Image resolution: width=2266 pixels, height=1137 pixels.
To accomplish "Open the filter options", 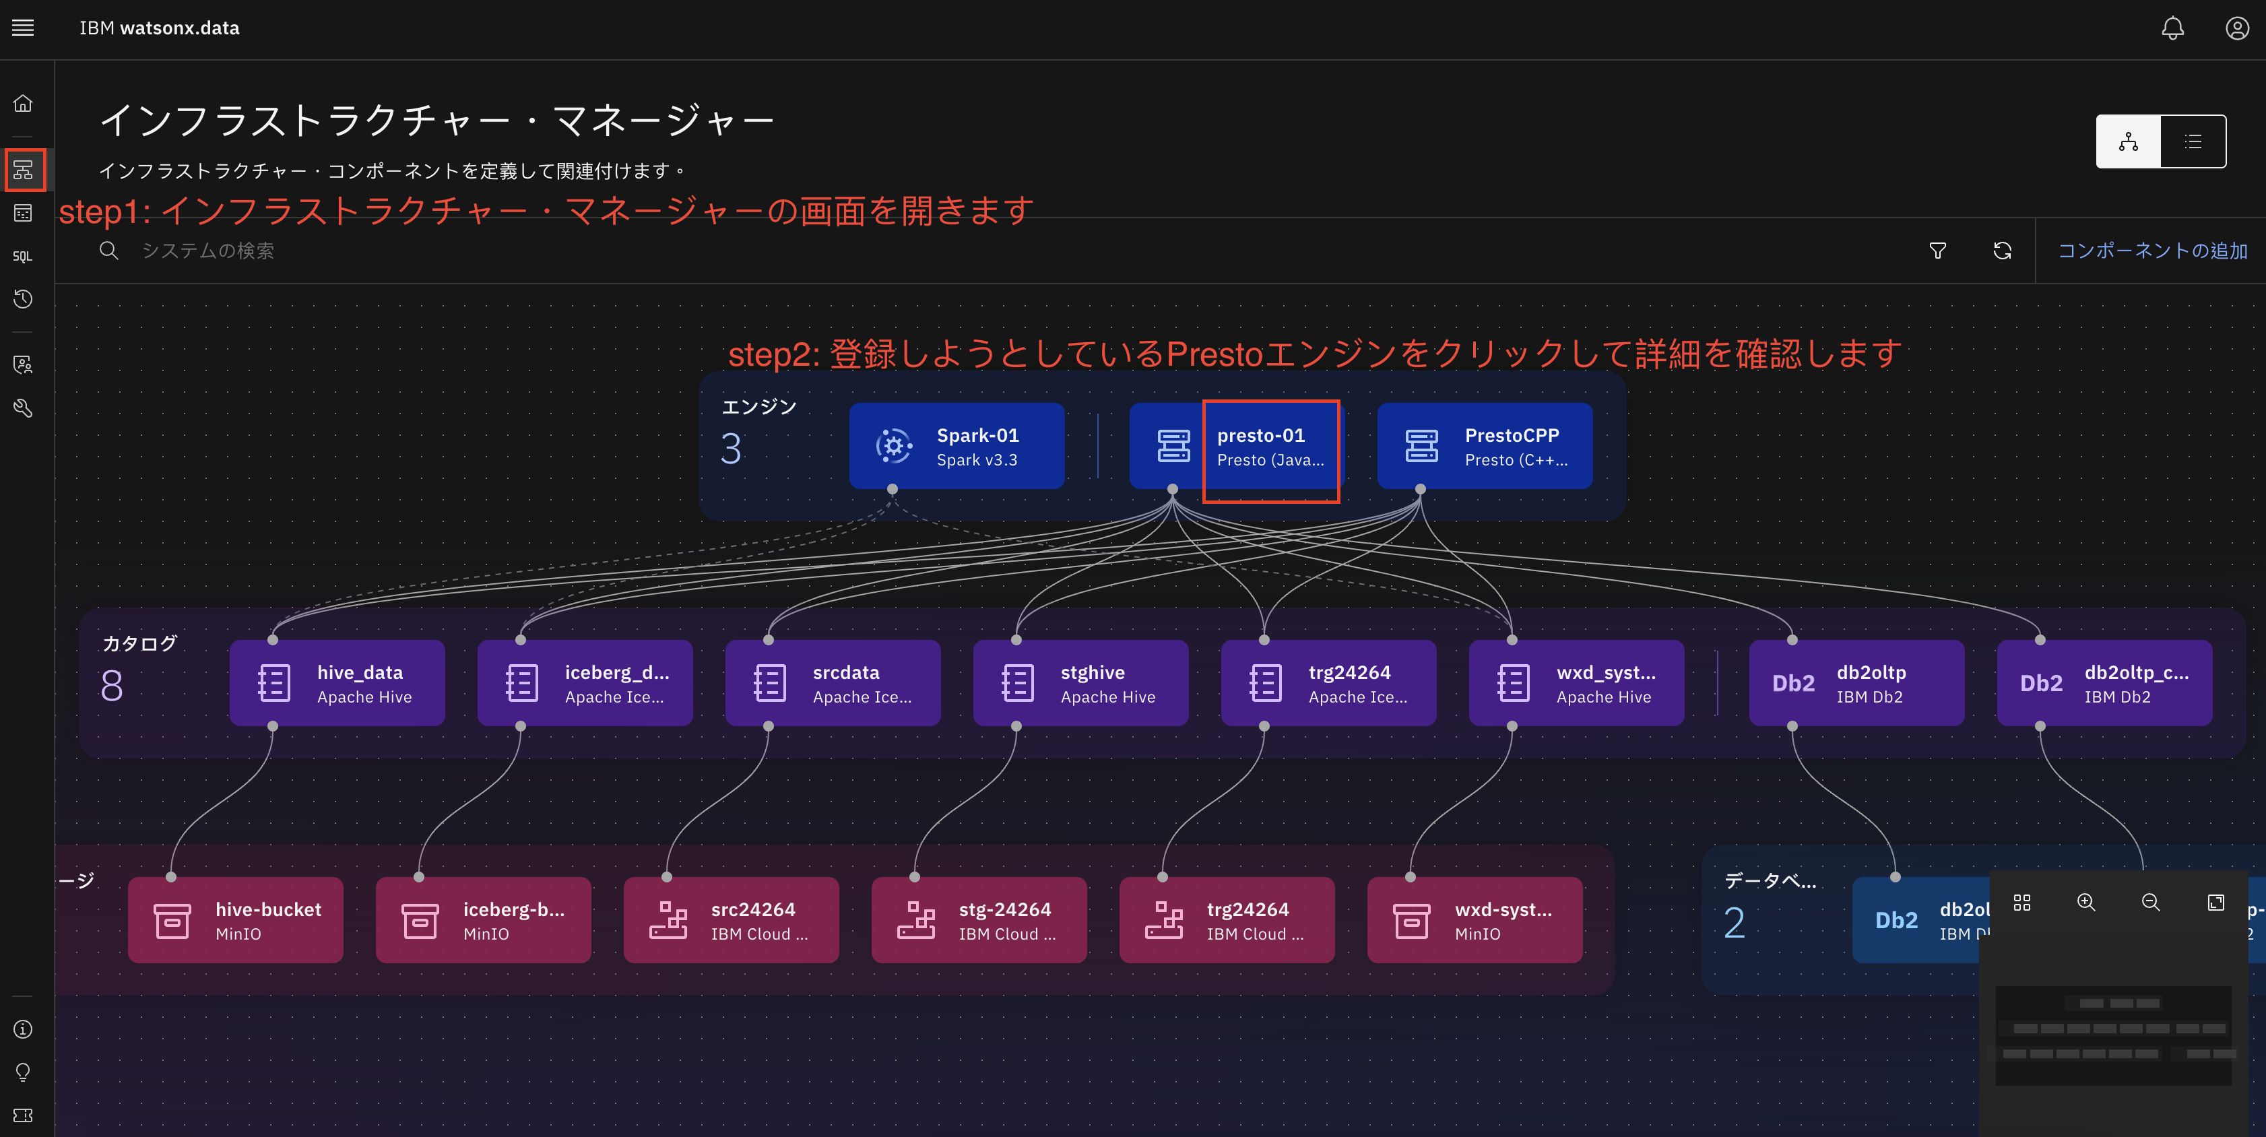I will point(1937,251).
